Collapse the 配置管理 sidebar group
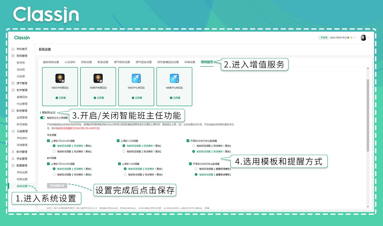 click(x=22, y=166)
